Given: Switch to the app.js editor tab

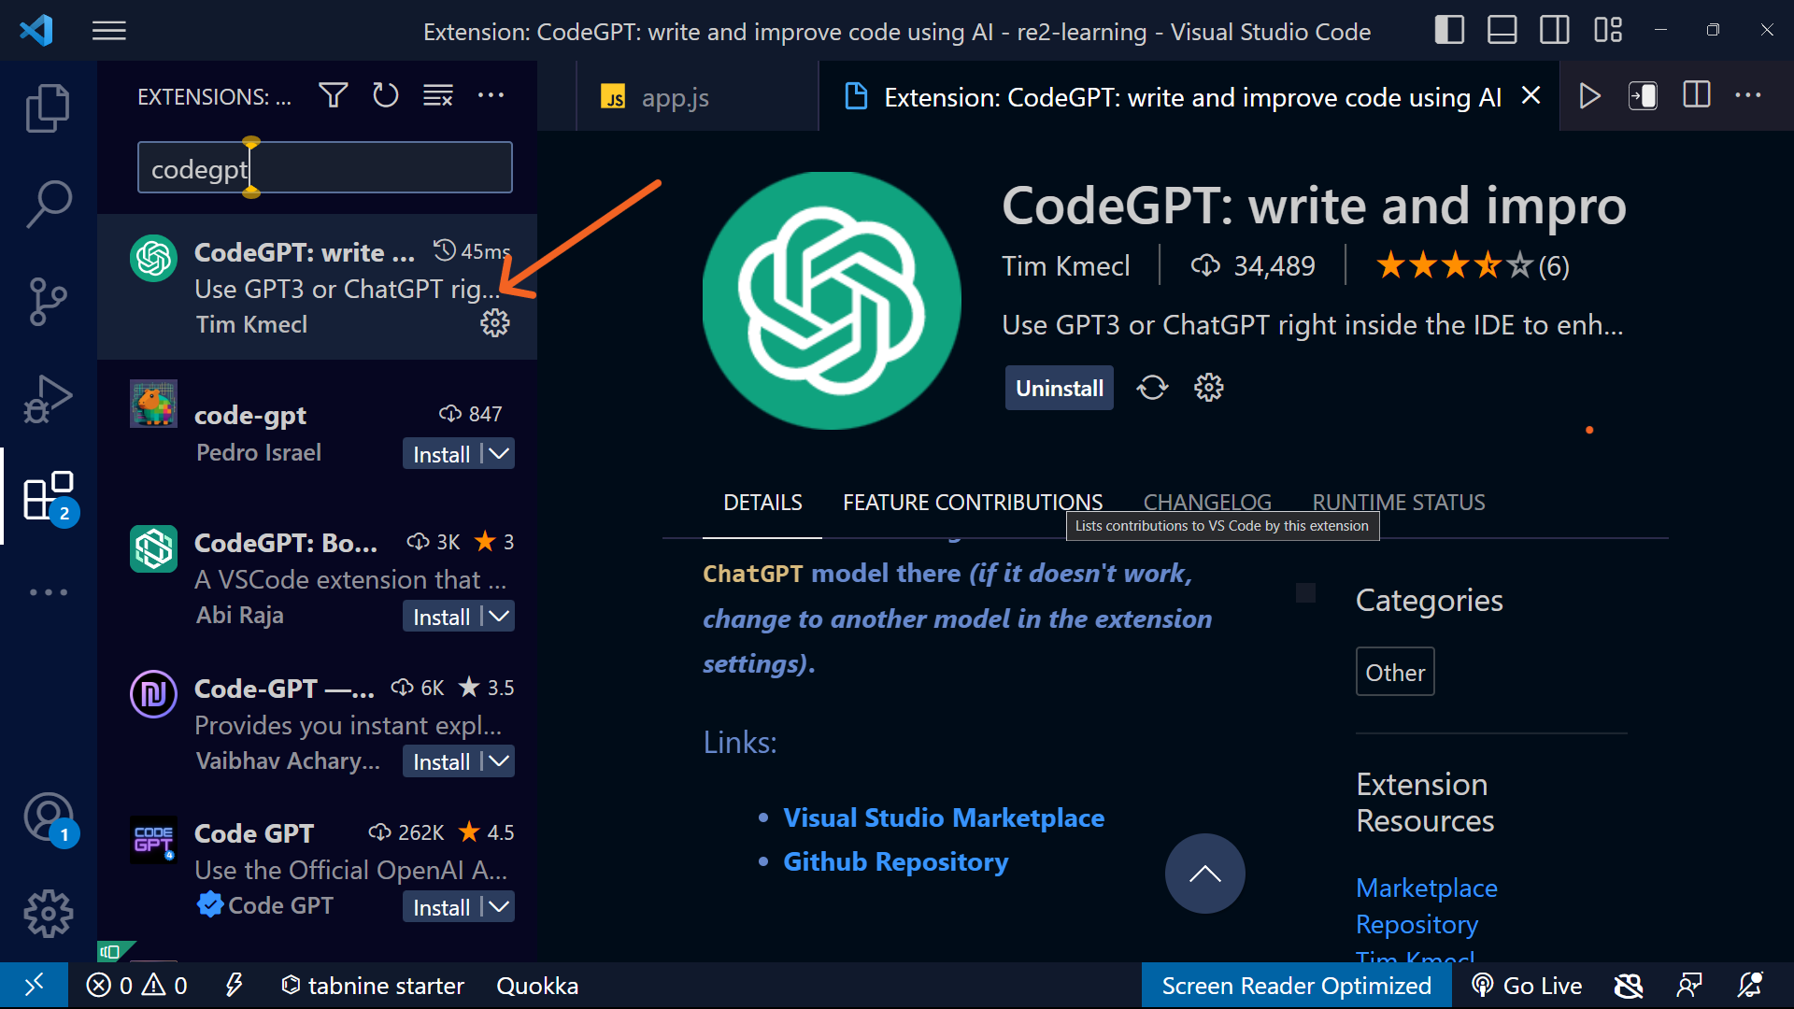Looking at the screenshot, I should [675, 97].
